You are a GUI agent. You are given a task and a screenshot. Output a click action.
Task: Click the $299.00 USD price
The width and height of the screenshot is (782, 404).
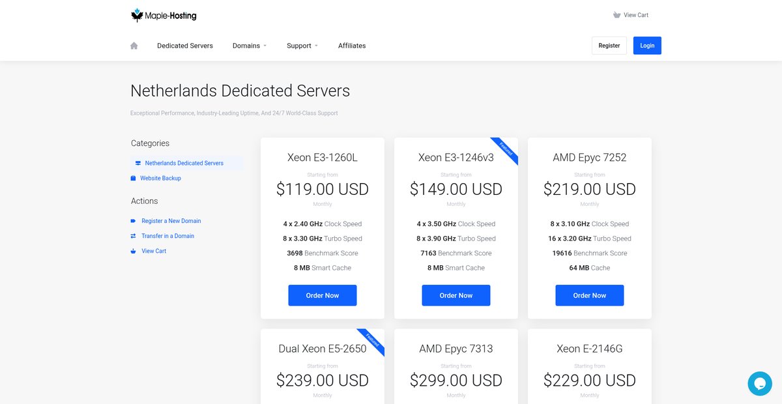pos(456,381)
